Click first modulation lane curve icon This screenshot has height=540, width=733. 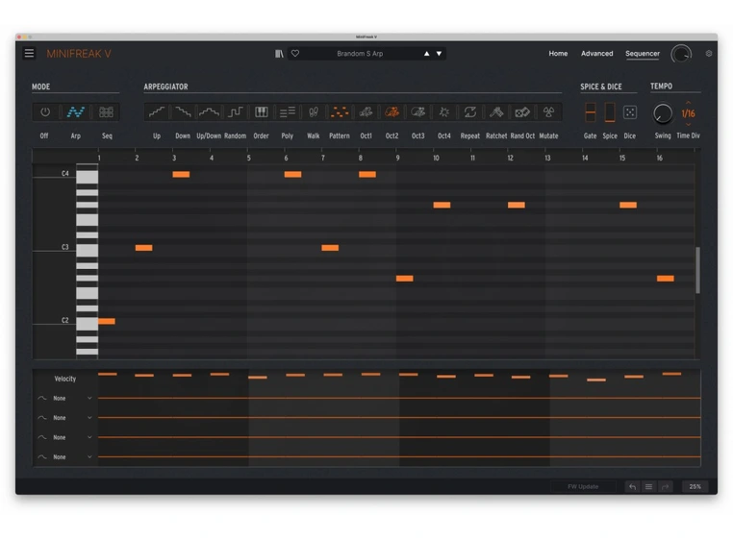pos(41,399)
